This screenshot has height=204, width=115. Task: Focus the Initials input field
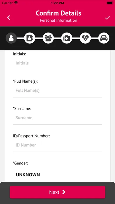(x=58, y=63)
